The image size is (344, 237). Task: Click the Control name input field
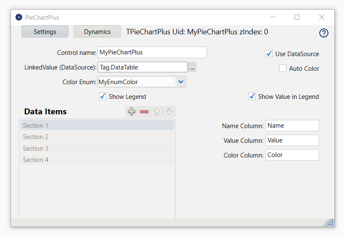(152, 52)
